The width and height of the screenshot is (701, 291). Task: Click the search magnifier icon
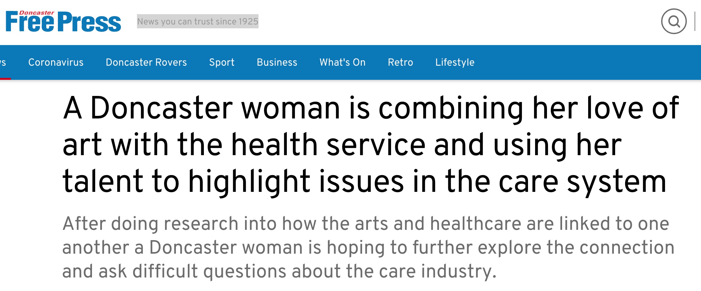click(674, 22)
